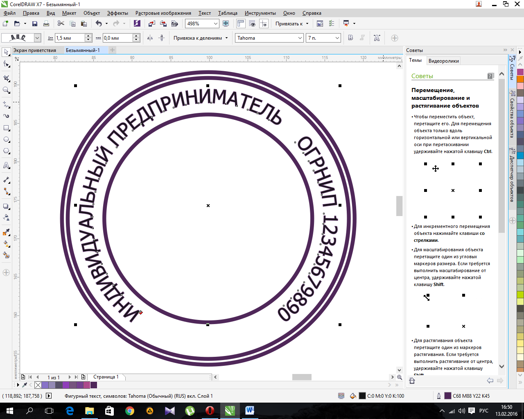The image size is (524, 419).
Task: Toggle show guidelines
Action: click(264, 24)
